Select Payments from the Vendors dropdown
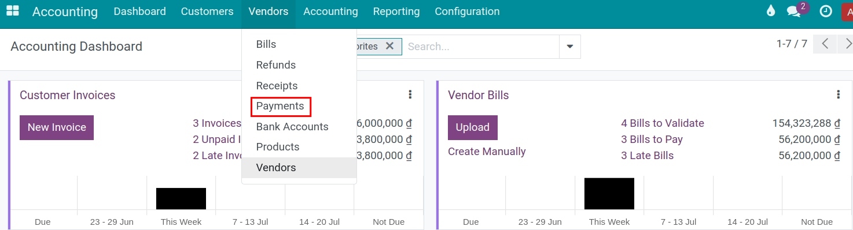853x230 pixels. [299, 106]
